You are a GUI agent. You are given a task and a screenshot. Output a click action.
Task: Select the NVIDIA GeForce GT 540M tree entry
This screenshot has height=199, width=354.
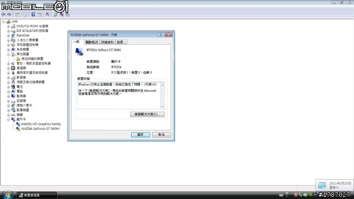pyautogui.click(x=40, y=129)
